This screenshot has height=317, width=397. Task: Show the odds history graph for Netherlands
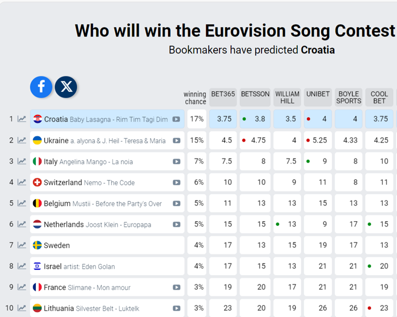(22, 224)
